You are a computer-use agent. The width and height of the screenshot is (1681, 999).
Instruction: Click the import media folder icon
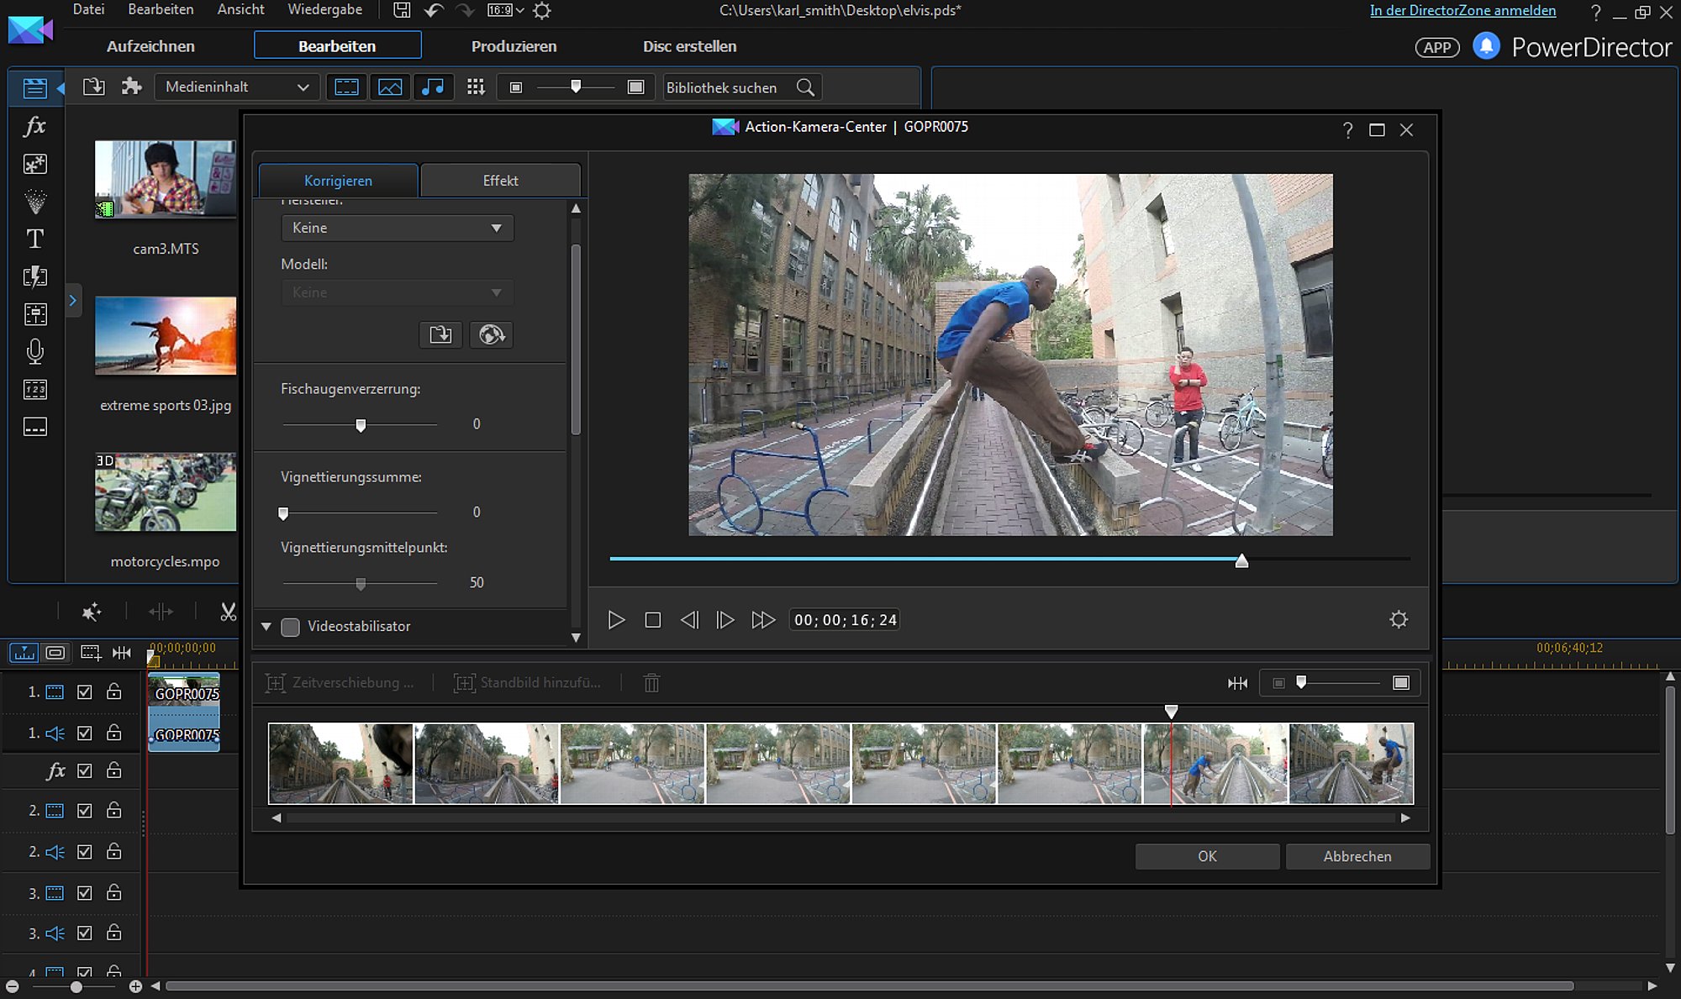[x=94, y=87]
